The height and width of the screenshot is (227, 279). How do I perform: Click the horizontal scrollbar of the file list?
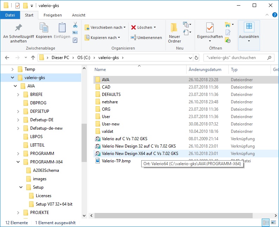[176, 215]
